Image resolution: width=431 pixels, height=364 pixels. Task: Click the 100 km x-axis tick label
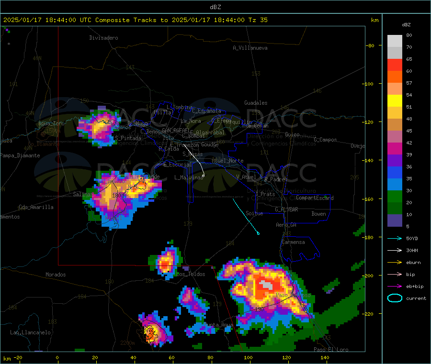pyautogui.click(x=248, y=357)
